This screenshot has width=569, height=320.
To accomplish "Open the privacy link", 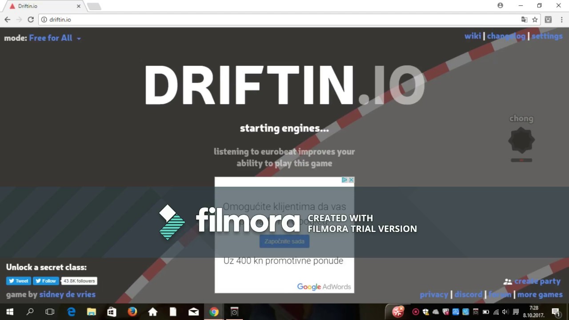I will (x=434, y=294).
